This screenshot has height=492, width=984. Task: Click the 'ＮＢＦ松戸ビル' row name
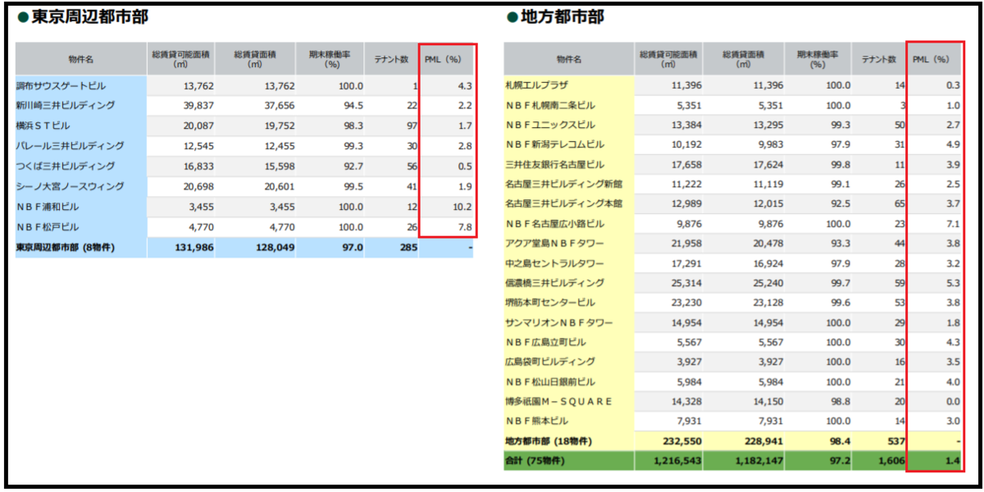coord(48,226)
